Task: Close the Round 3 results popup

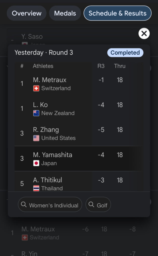Action: (x=144, y=34)
